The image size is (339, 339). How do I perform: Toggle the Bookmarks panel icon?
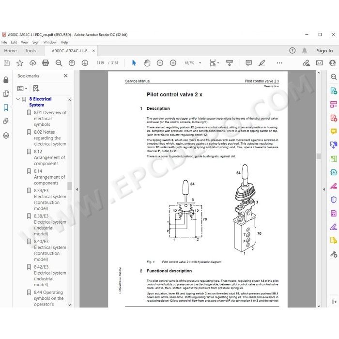point(6,108)
